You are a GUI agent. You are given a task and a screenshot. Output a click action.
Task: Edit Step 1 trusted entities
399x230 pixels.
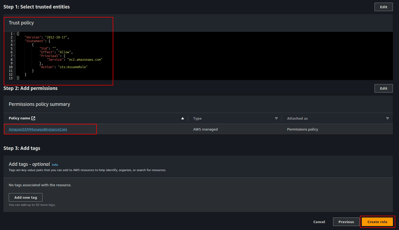click(383, 7)
